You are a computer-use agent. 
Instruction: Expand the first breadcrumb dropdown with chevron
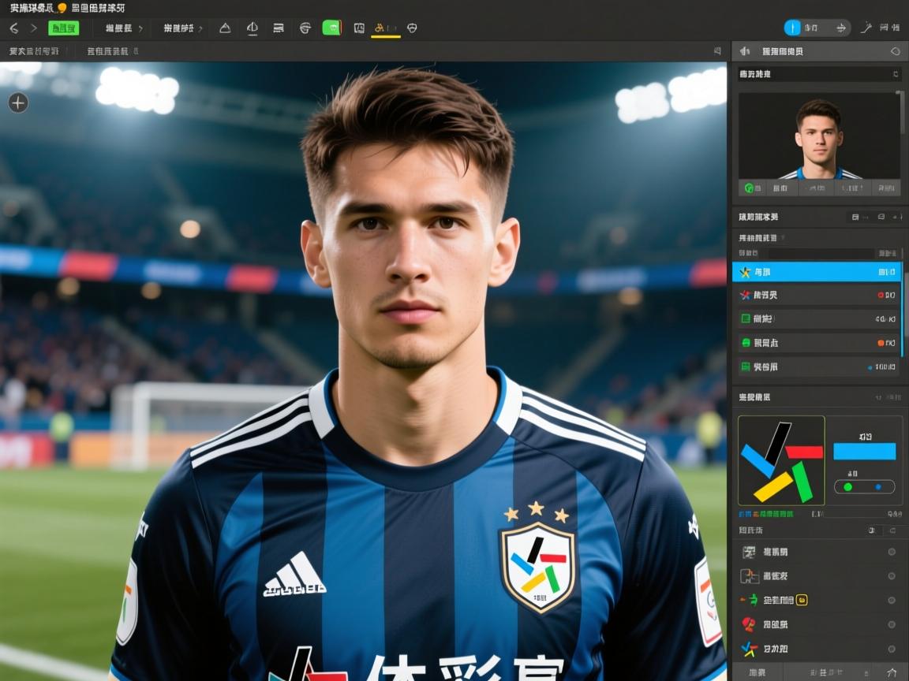pyautogui.click(x=123, y=28)
